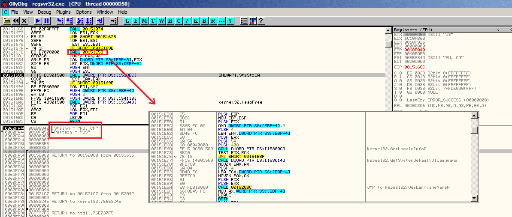The height and width of the screenshot is (217, 512).
Task: Select the kernel32.GetSystemDefaultUILanguage comment
Action: pos(412,161)
